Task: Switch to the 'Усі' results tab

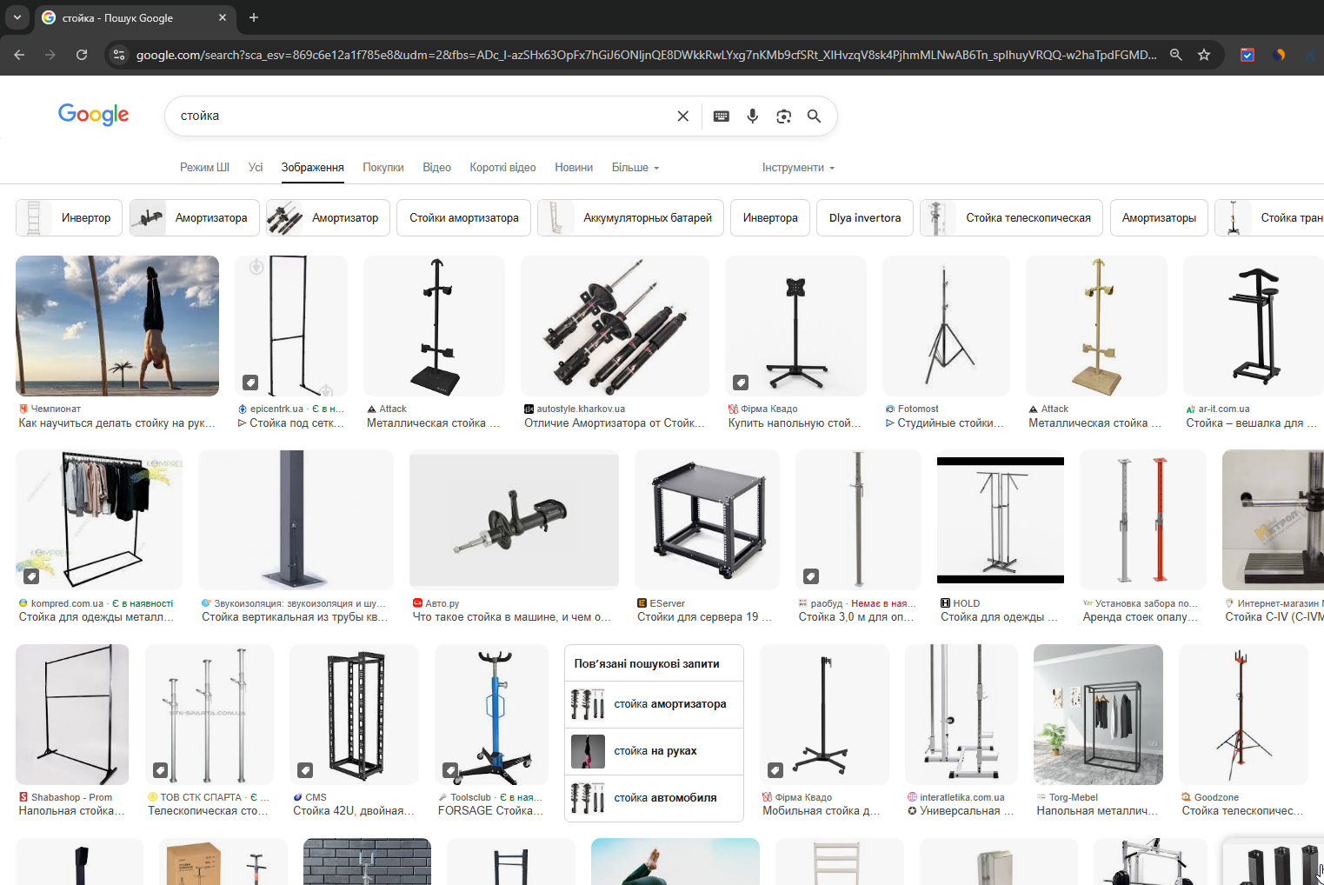Action: point(256,168)
